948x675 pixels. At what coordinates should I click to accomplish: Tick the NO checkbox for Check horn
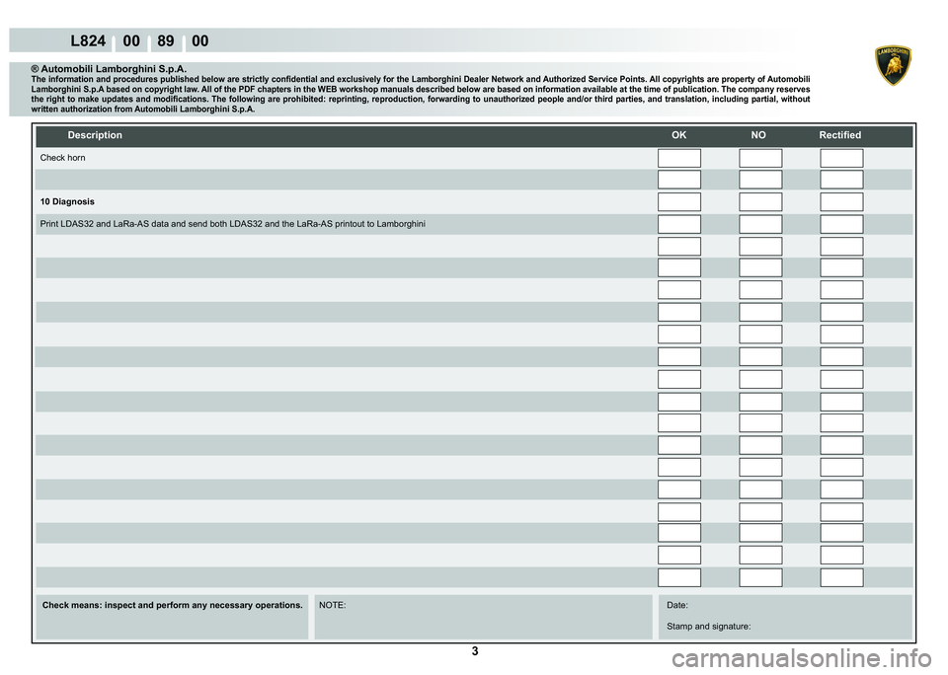(760, 158)
